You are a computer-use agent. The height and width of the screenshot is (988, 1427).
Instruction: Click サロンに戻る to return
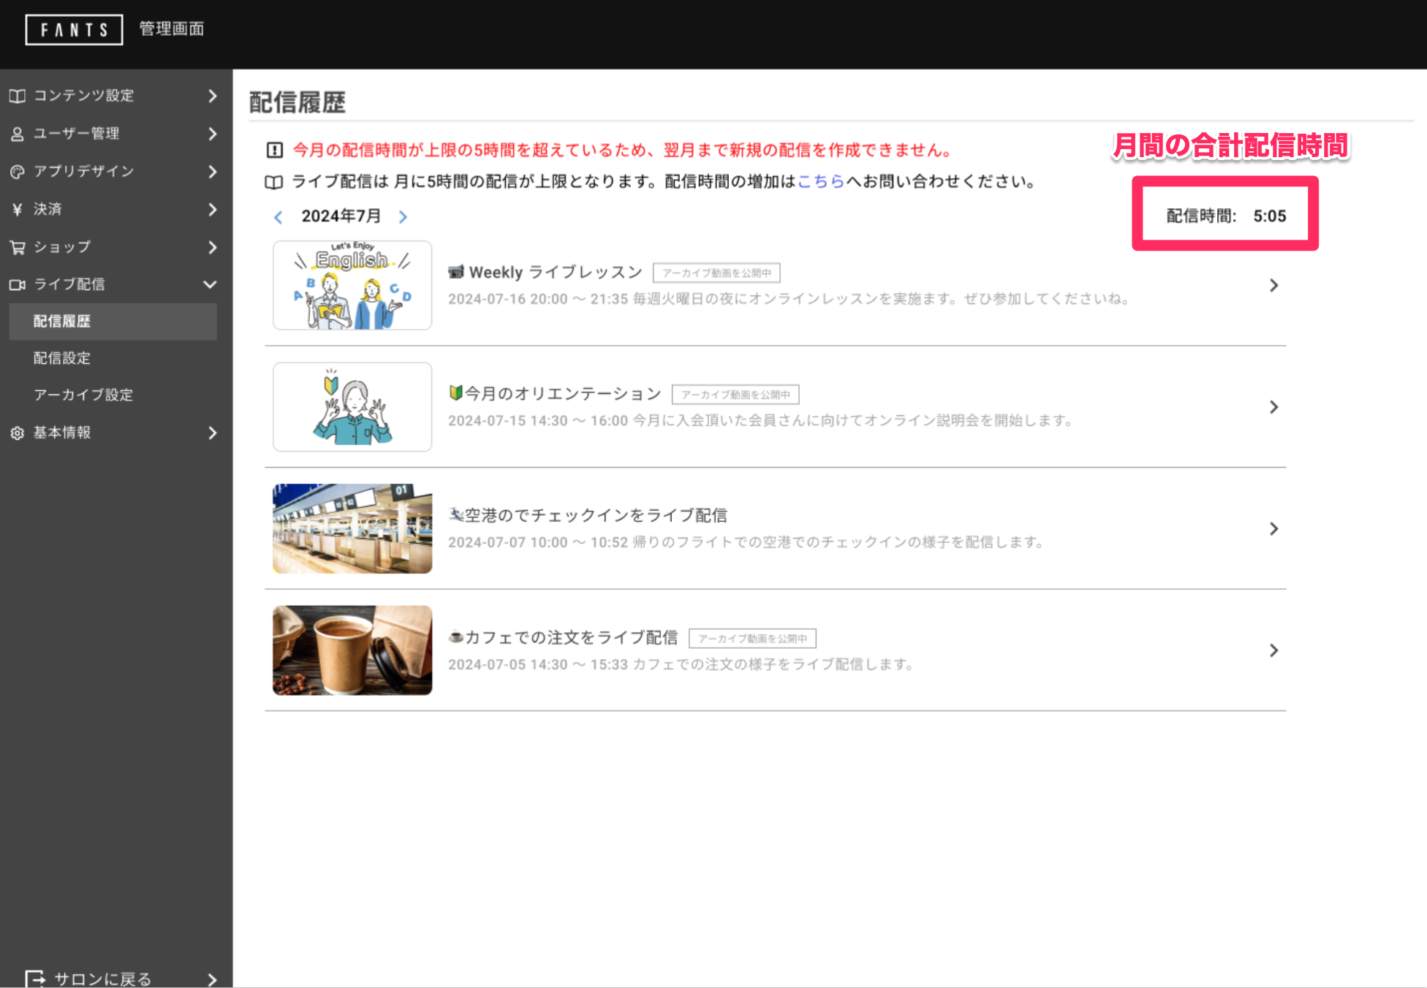tap(102, 979)
